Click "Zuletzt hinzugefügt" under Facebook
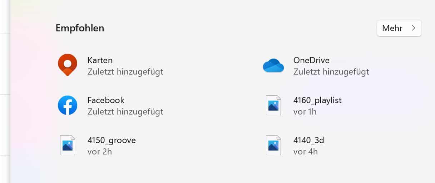This screenshot has width=435, height=183. tap(125, 112)
